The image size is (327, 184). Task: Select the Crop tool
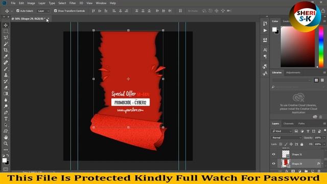6,50
